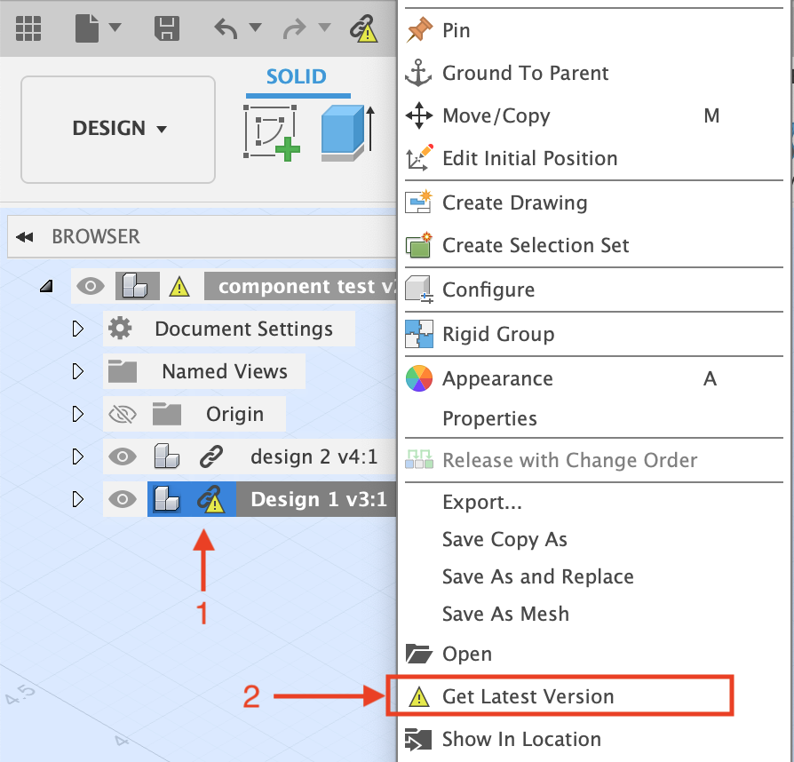Click the Redo button
The height and width of the screenshot is (762, 794).
[x=295, y=28]
